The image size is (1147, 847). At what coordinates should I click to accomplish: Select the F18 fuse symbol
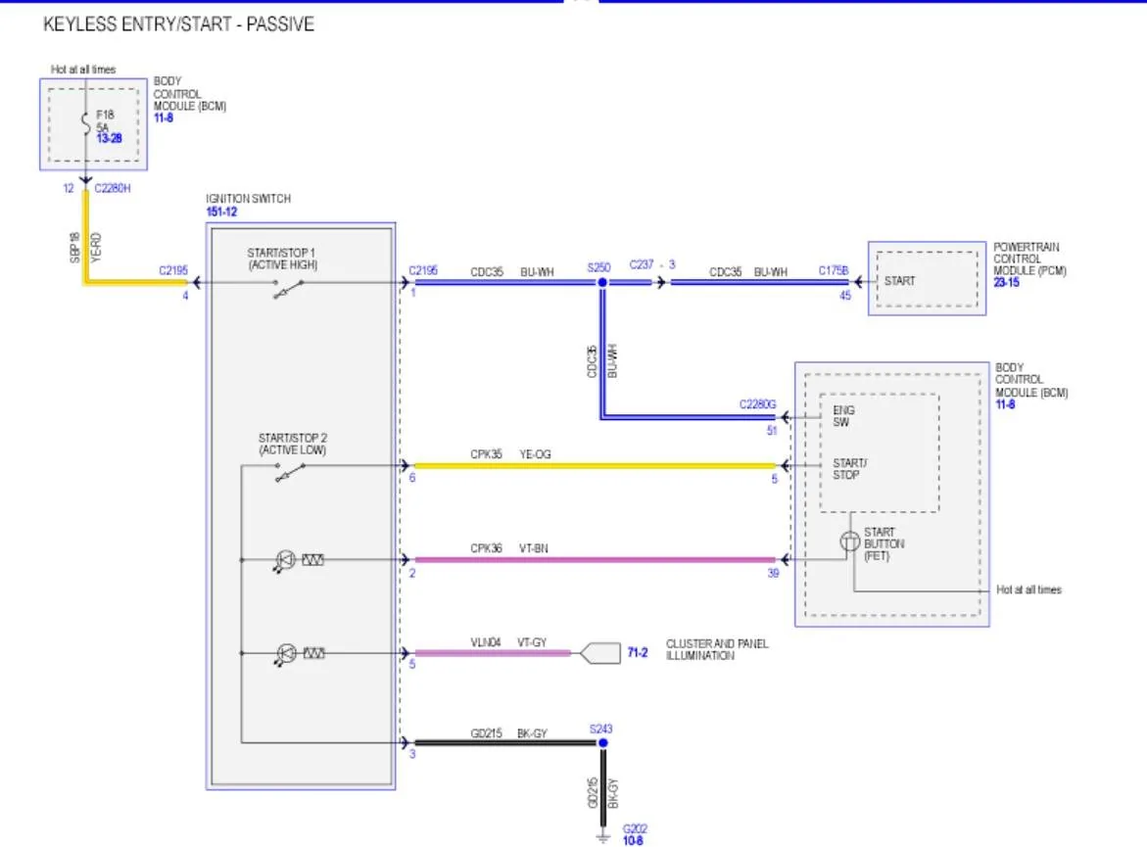pos(85,124)
